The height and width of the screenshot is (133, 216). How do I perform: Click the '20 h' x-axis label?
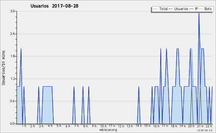coord(192,126)
